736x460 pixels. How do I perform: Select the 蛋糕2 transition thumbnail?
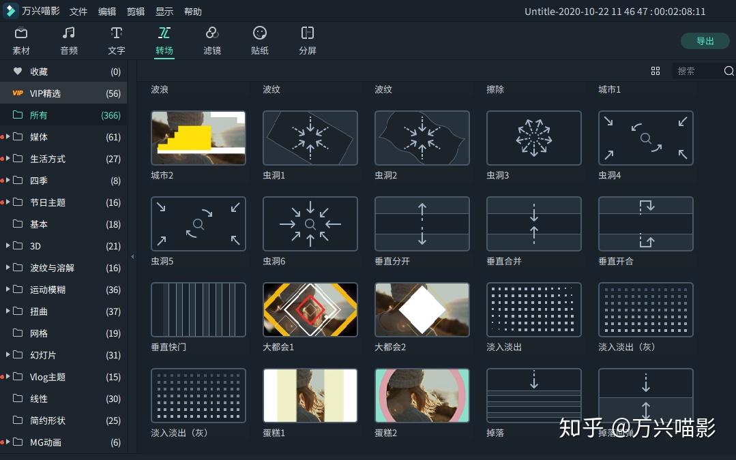point(422,395)
